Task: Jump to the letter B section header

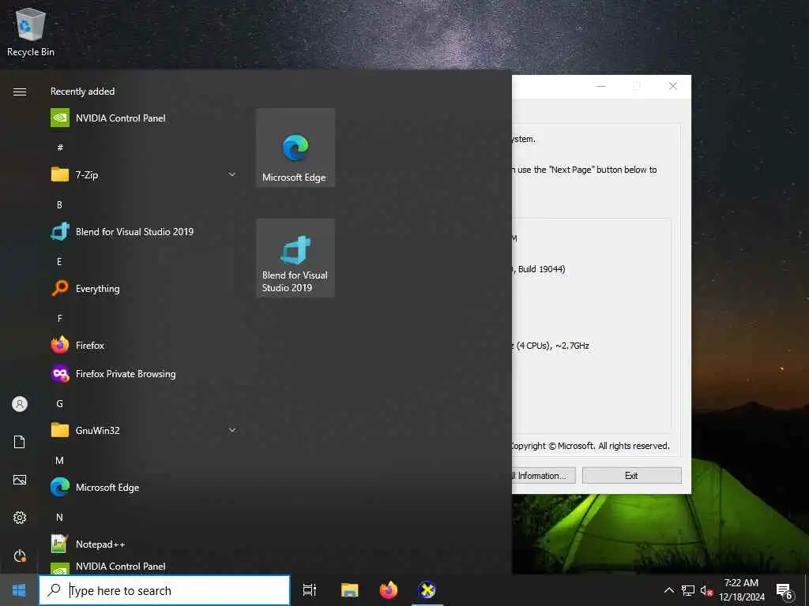Action: (x=59, y=204)
